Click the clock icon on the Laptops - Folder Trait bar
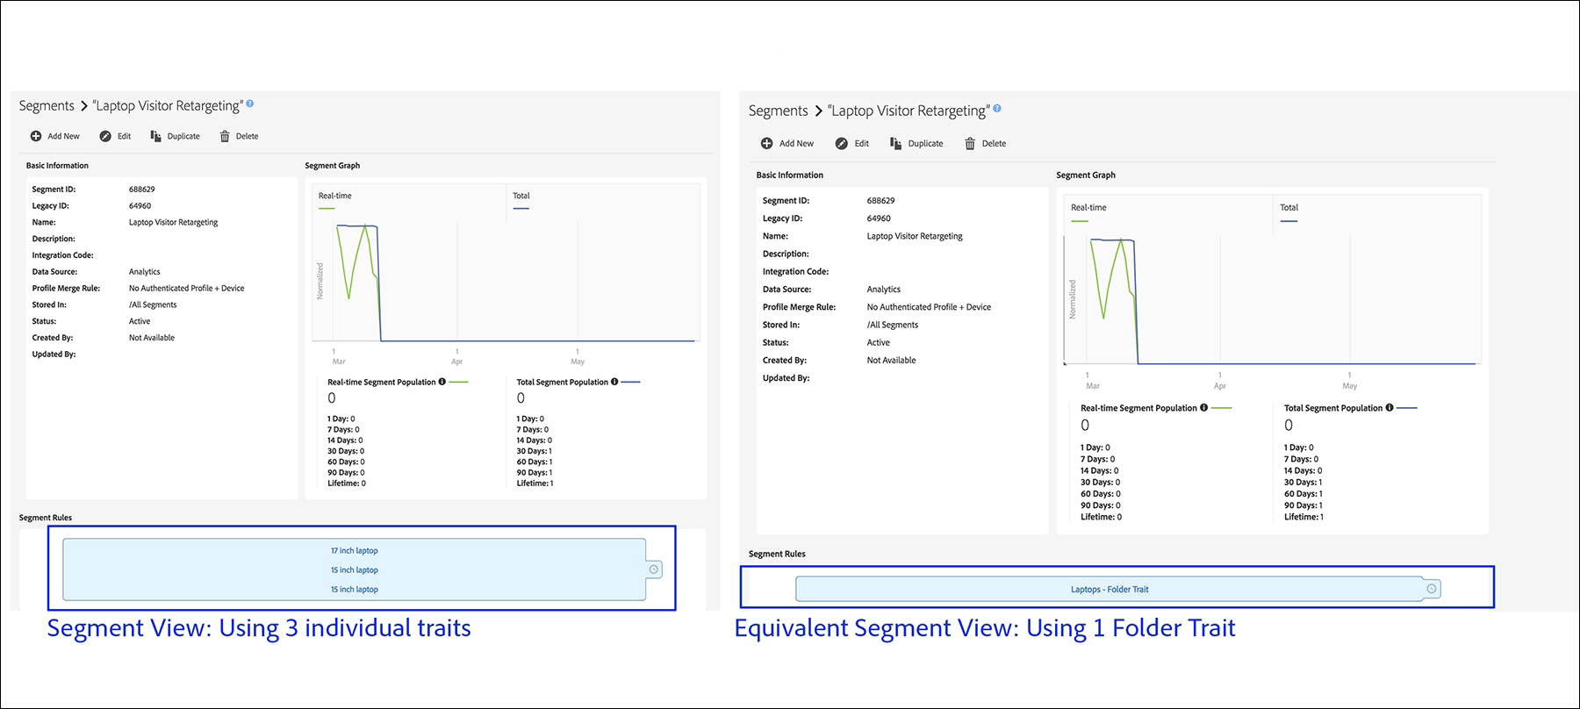 point(1432,589)
